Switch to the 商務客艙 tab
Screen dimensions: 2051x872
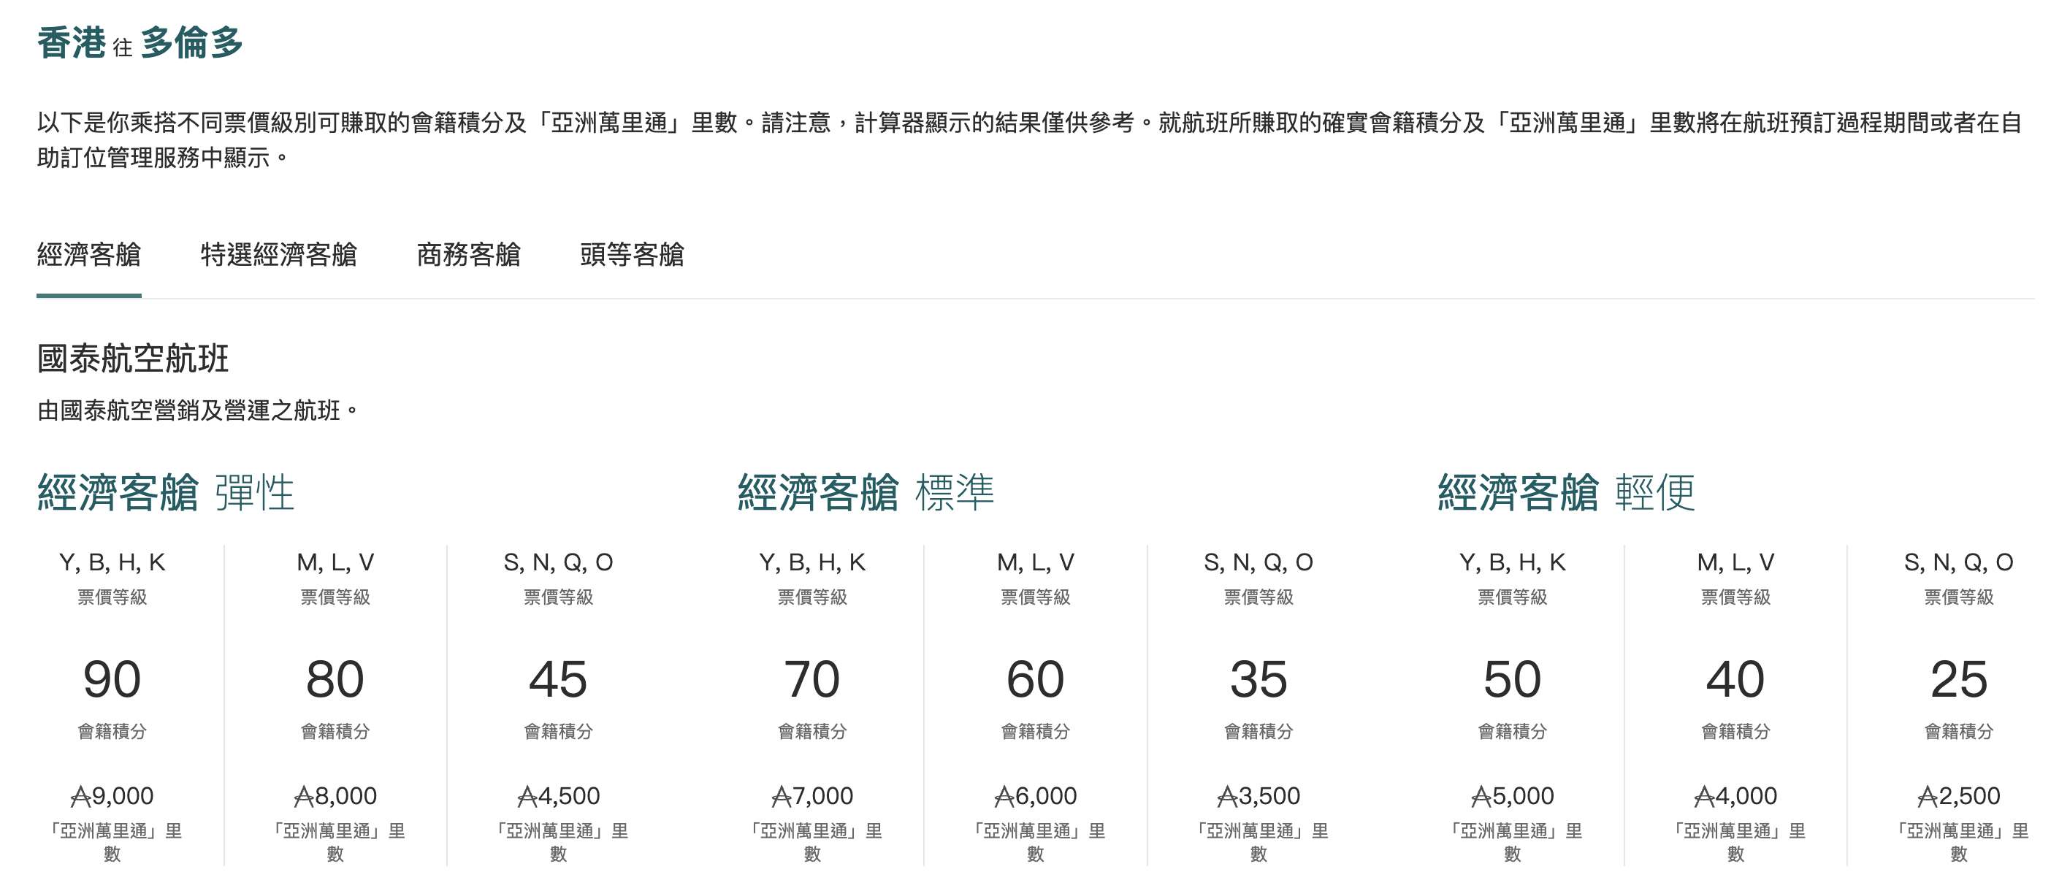click(470, 256)
